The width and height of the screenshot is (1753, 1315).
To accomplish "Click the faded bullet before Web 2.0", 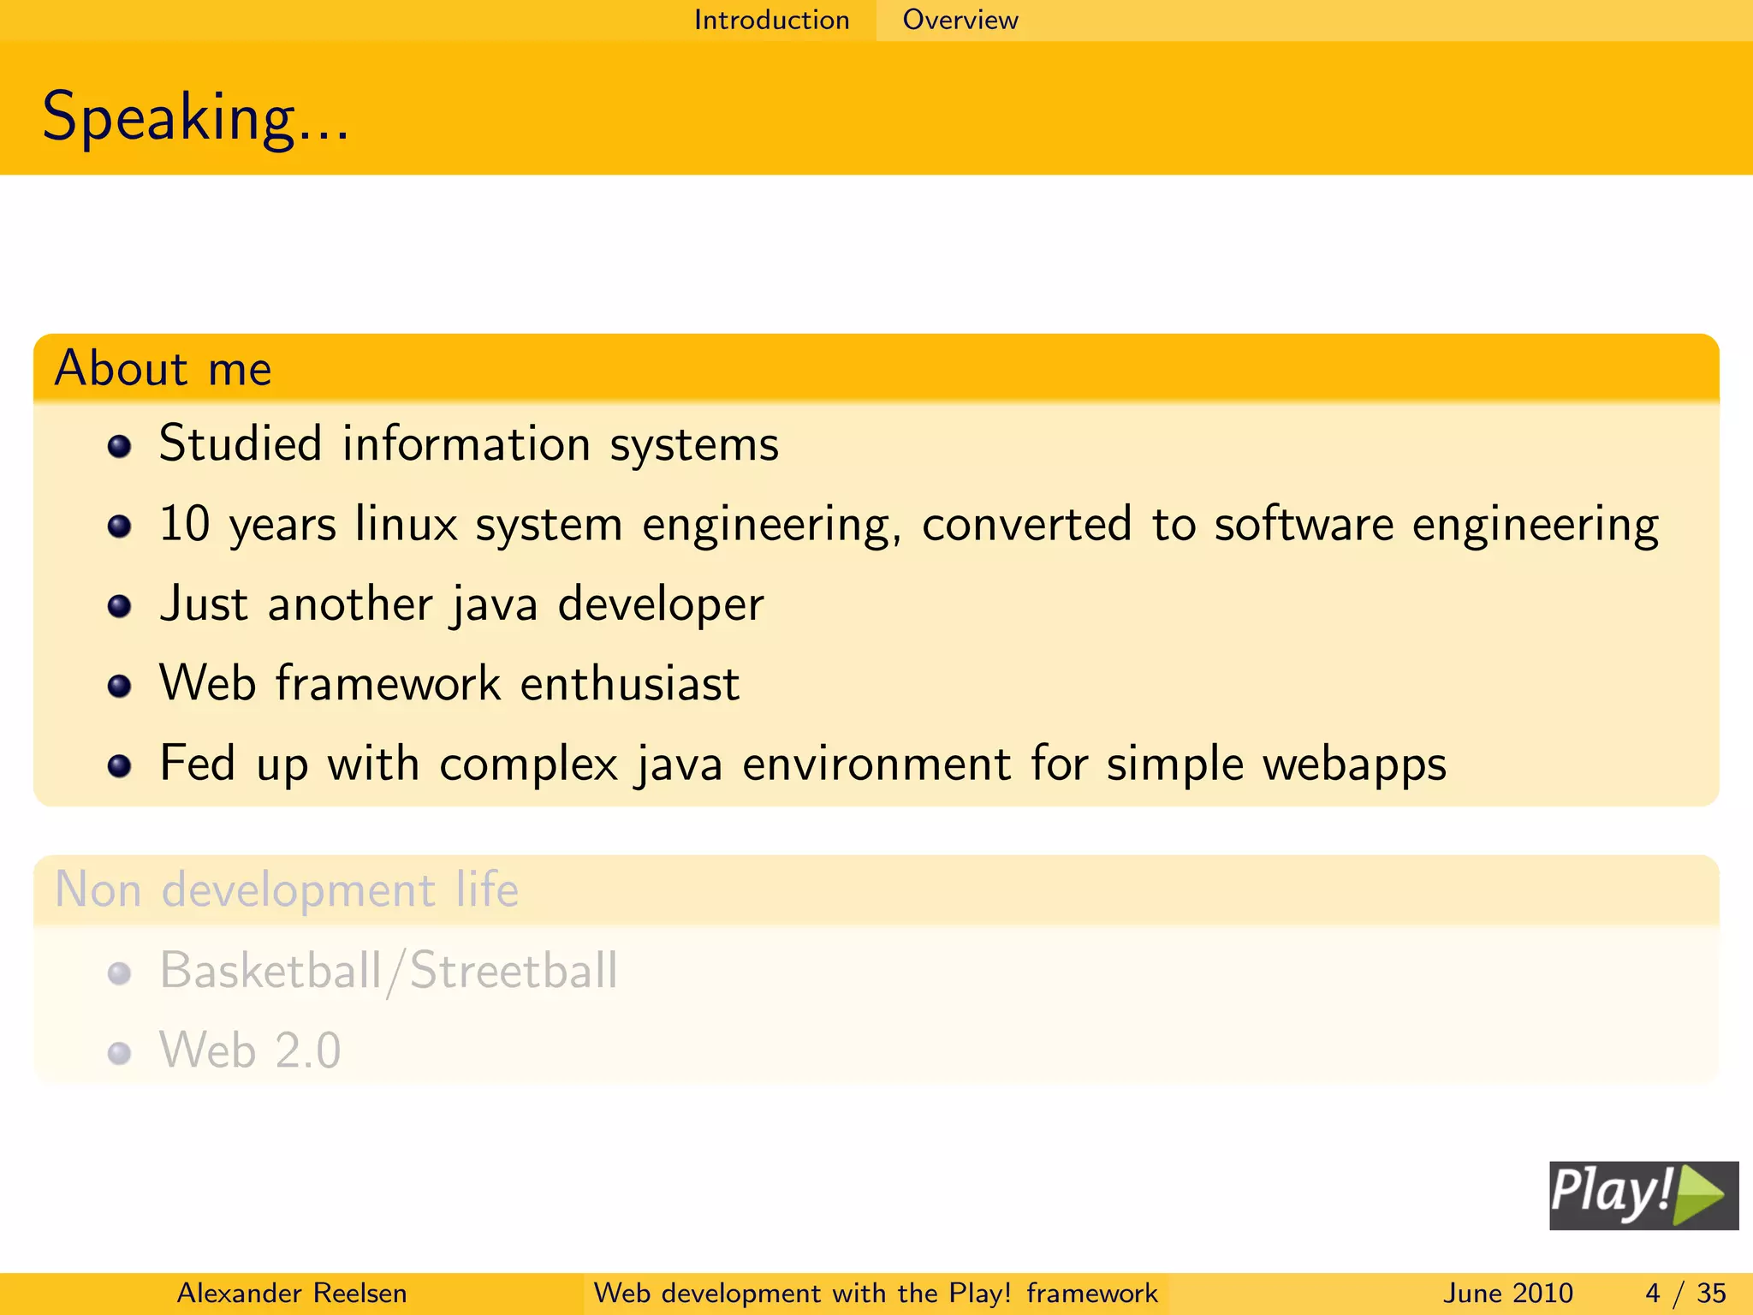I will 120,1053.
